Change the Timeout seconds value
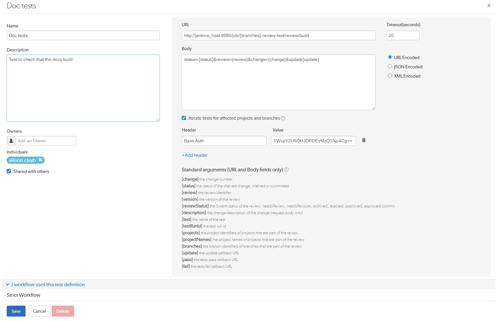This screenshot has width=500, height=321. click(403, 35)
